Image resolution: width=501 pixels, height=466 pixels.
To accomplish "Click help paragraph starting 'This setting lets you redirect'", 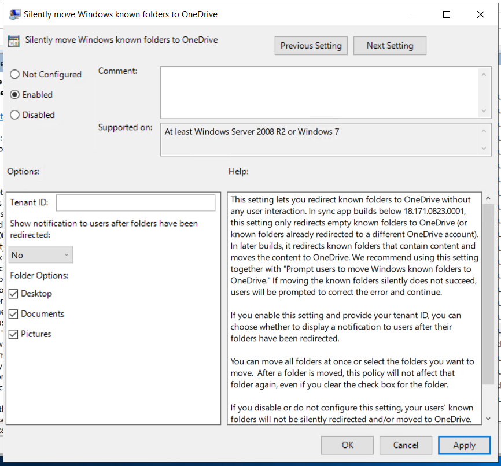I will 354,246.
